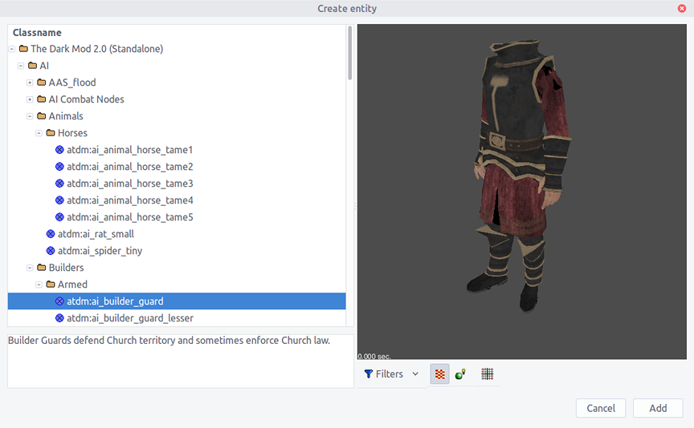Click the horse_tame1 entity class icon

(59, 150)
